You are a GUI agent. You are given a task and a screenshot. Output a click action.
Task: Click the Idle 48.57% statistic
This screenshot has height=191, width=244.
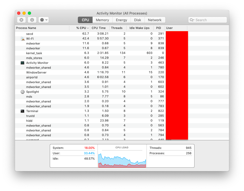click(x=74, y=159)
